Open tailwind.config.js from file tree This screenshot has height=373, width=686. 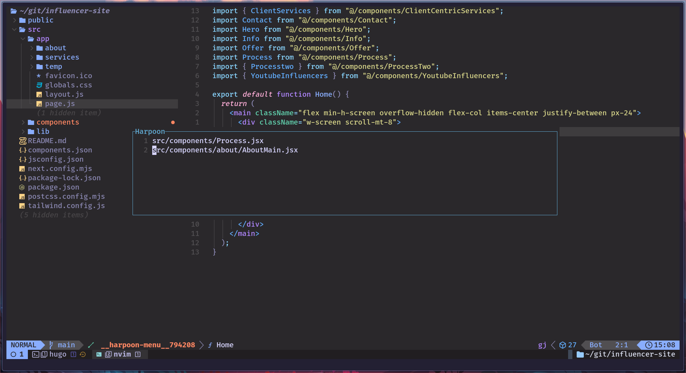coord(66,206)
